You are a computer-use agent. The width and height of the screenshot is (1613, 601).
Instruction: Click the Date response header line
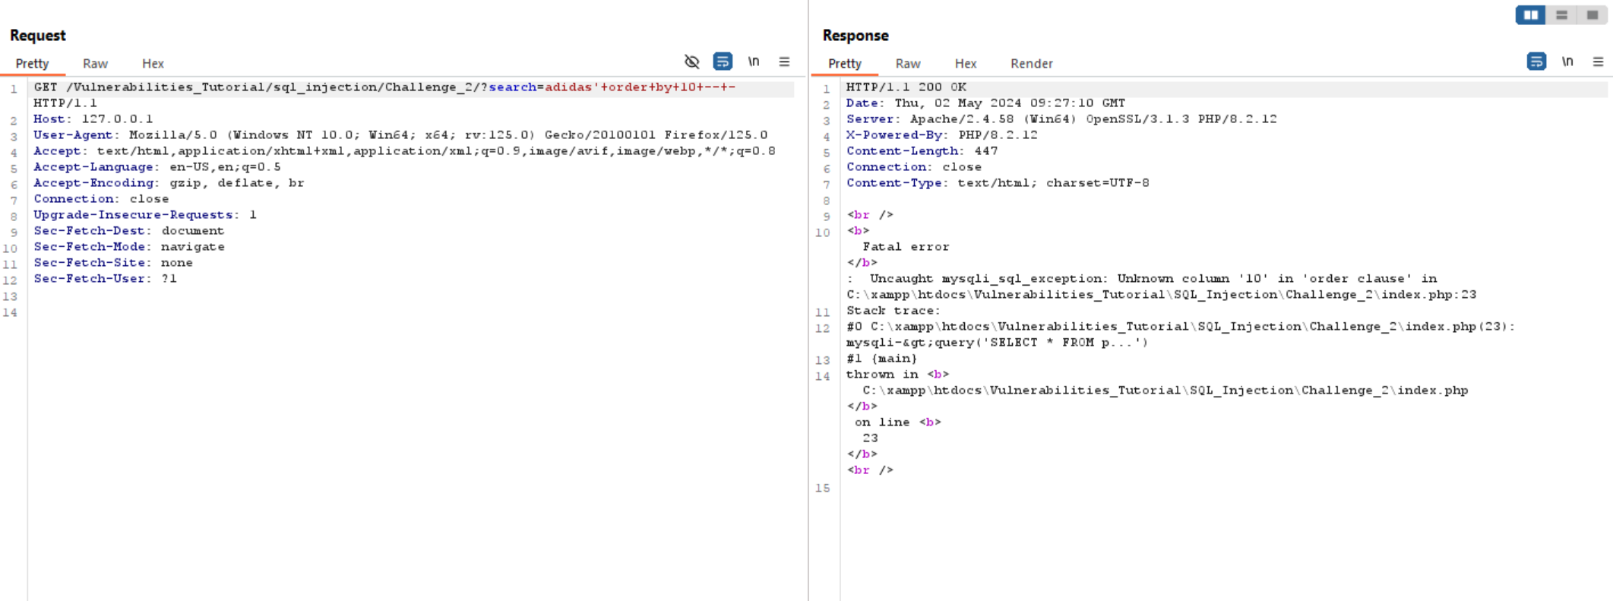coord(986,103)
